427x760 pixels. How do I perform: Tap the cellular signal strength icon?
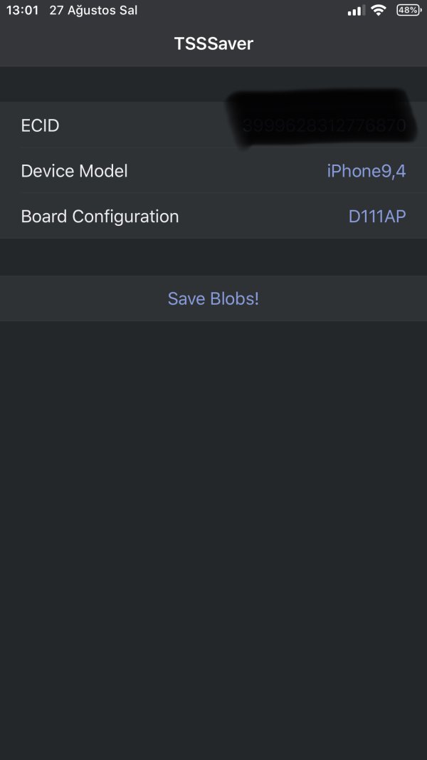coord(355,11)
